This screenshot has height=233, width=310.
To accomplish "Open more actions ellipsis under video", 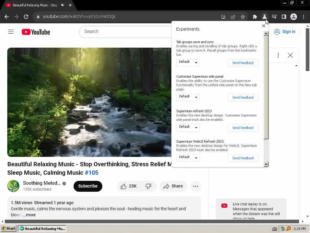I will [195, 186].
